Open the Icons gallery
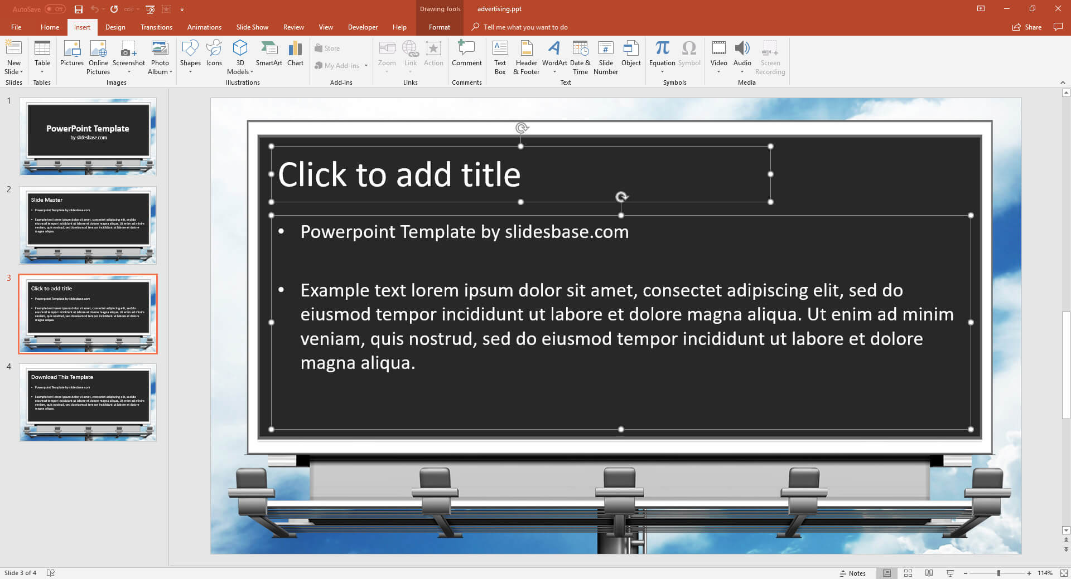The width and height of the screenshot is (1071, 579). (214, 54)
